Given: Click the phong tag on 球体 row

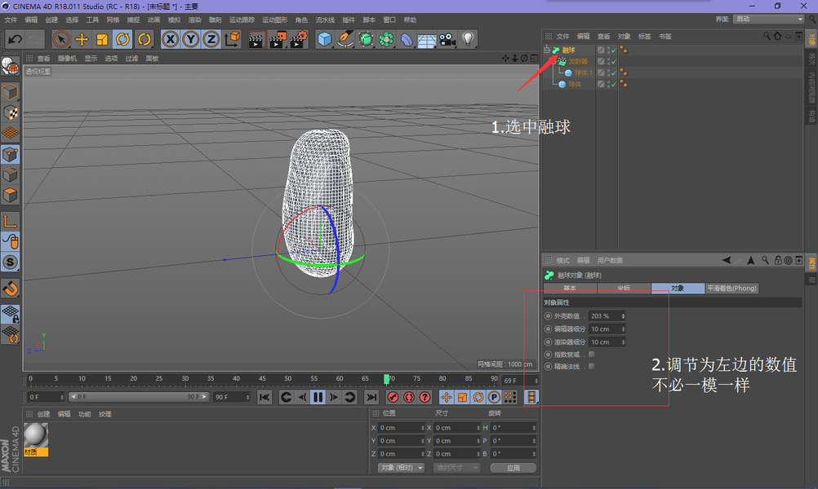Looking at the screenshot, I should tap(624, 84).
